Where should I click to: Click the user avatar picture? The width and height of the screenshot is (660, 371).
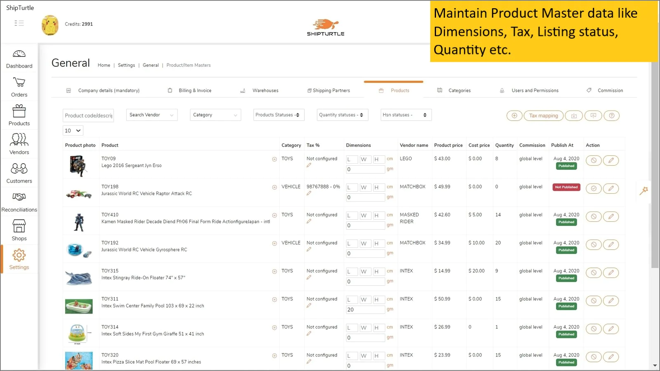pyautogui.click(x=50, y=25)
